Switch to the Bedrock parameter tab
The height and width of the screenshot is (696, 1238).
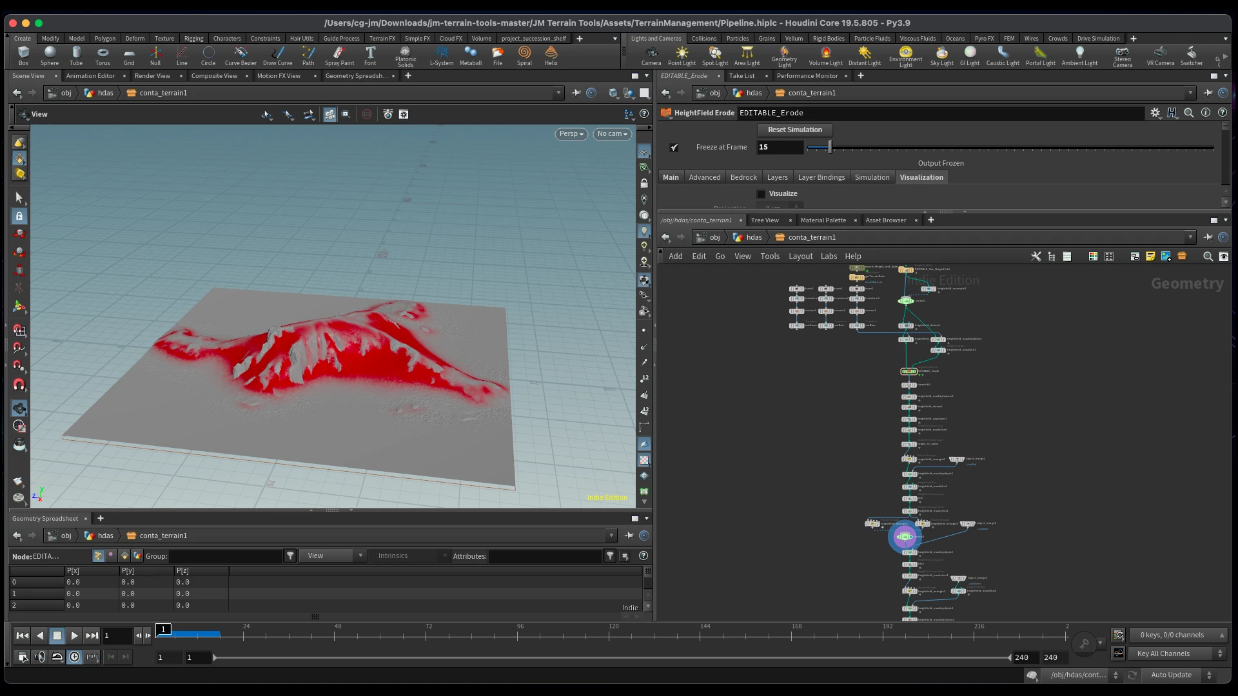pos(743,177)
